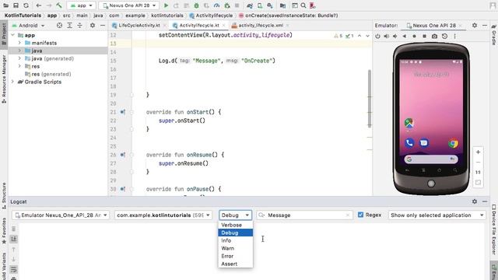Save all files with the disk icon
498x280 pixels.
click(16, 5)
